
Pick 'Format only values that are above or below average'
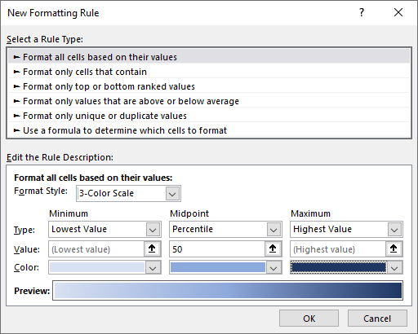(x=209, y=101)
